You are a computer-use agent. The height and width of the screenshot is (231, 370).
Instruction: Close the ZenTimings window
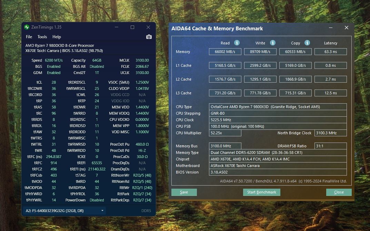pyautogui.click(x=148, y=27)
